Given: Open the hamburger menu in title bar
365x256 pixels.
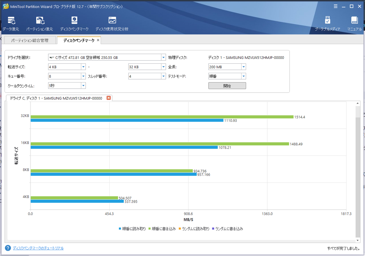Looking at the screenshot, I should [335, 6].
